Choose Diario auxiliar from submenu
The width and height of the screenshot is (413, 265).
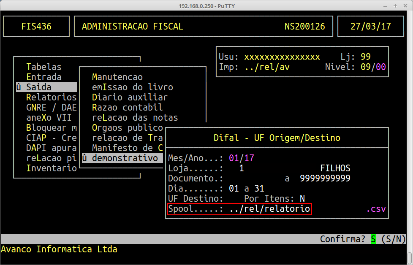[130, 97]
